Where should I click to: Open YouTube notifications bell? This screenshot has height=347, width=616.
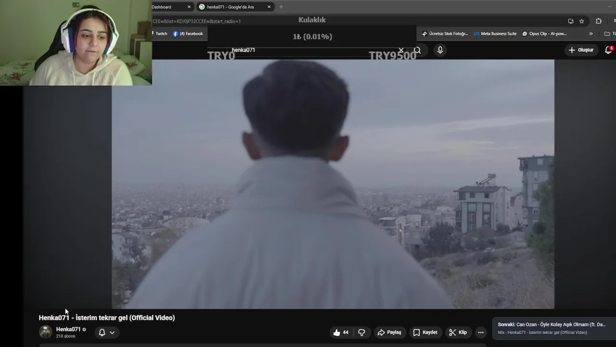(608, 50)
